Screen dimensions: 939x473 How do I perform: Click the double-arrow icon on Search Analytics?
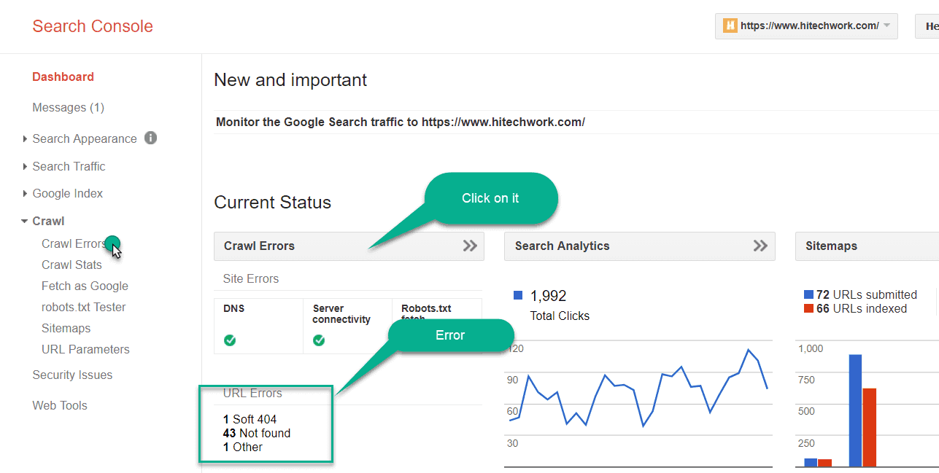point(760,246)
